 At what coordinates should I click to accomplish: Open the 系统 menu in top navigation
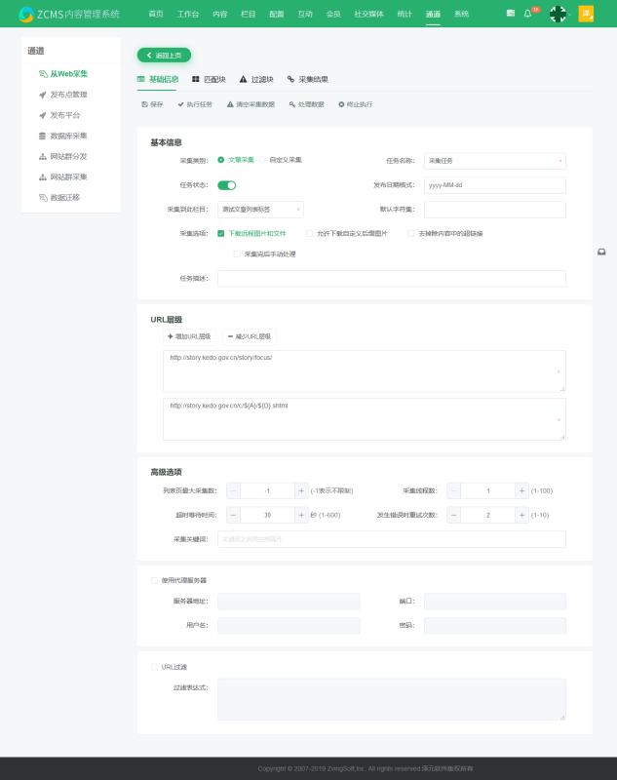[461, 14]
